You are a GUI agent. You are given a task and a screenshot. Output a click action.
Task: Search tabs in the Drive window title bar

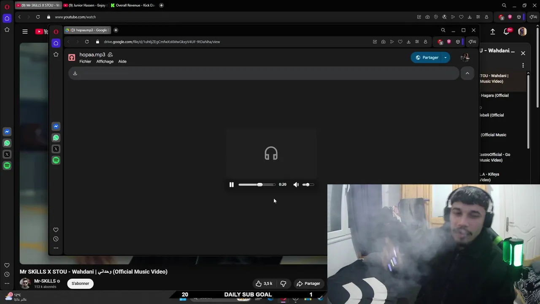coord(443,30)
